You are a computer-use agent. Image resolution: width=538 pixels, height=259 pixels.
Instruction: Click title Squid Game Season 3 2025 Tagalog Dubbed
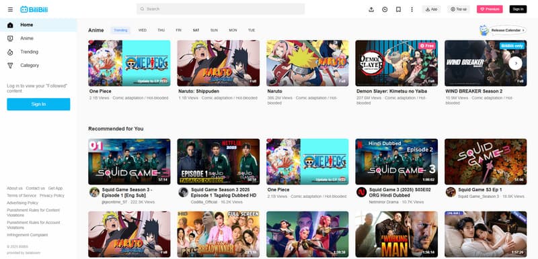tap(224, 193)
